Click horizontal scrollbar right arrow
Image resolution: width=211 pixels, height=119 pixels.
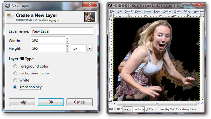click(199, 104)
